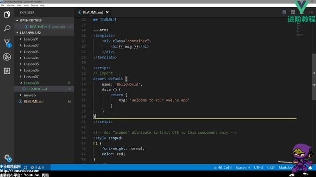
Task: Select README.md Lesson08 in Open Editors
Action: click(x=44, y=27)
